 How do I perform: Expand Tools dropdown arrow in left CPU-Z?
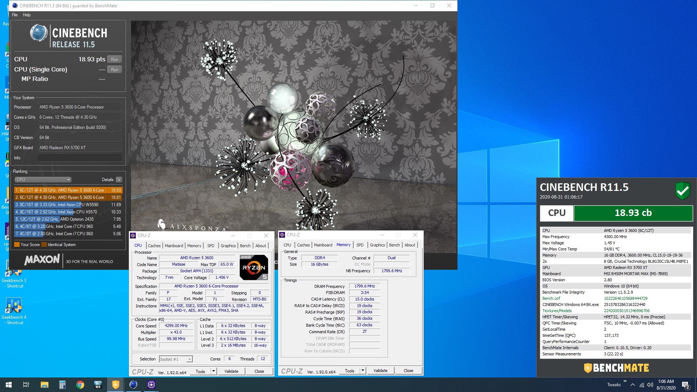pyautogui.click(x=213, y=371)
